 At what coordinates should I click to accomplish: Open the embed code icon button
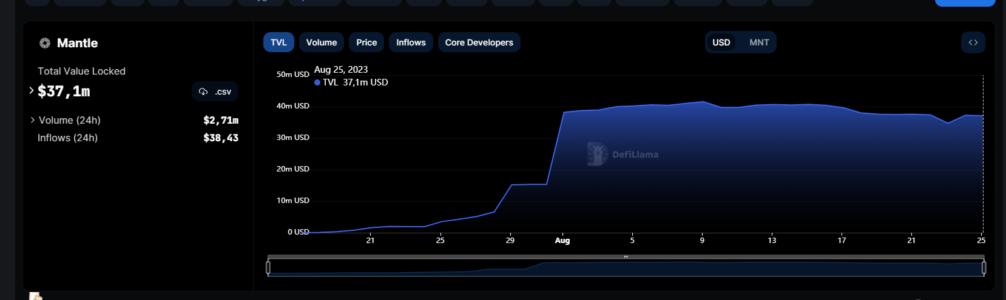[x=973, y=42]
